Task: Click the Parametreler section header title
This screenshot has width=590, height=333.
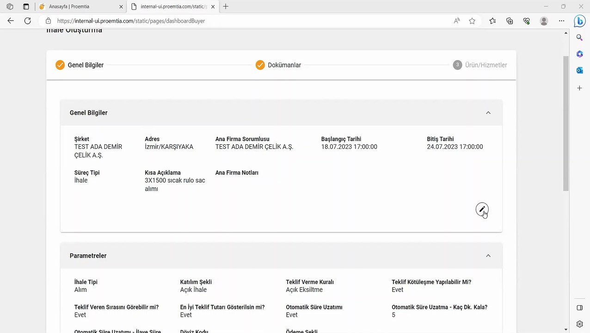Action: (88, 256)
